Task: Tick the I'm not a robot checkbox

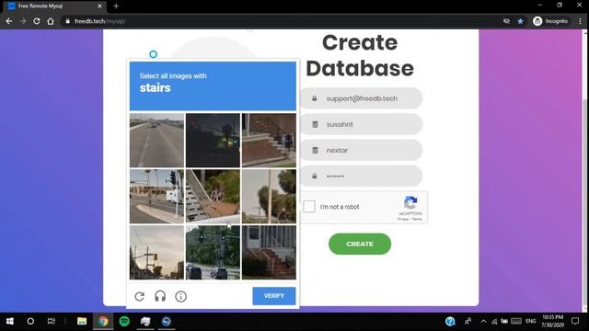Action: click(x=309, y=206)
